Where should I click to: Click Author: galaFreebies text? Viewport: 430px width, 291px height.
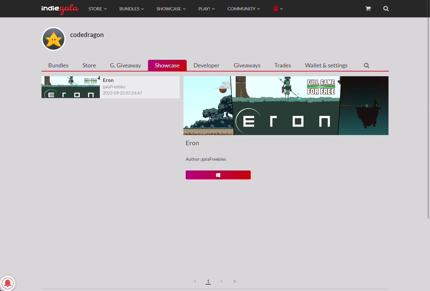coord(206,159)
